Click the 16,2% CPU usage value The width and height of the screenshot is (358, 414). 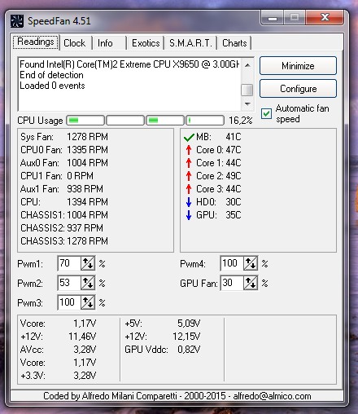(241, 121)
